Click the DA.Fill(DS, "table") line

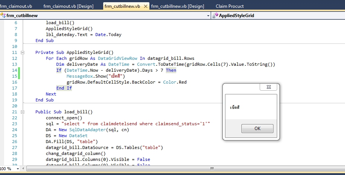pyautogui.click(x=72, y=142)
